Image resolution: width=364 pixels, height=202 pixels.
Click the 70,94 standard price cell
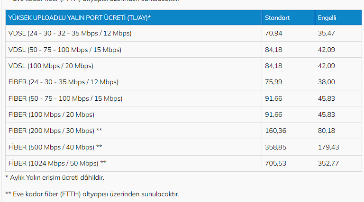coord(288,34)
